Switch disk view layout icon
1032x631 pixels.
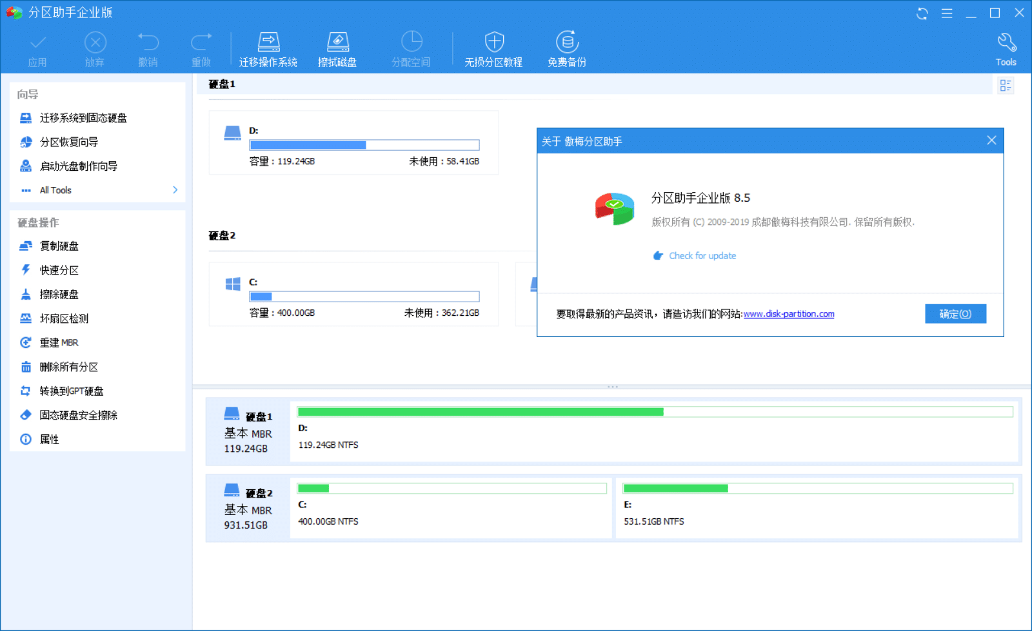(x=1005, y=85)
